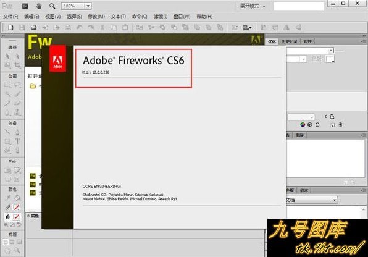The height and width of the screenshot is (257, 368).
Task: Open the Optimize panel options menu
Action: pos(363,41)
